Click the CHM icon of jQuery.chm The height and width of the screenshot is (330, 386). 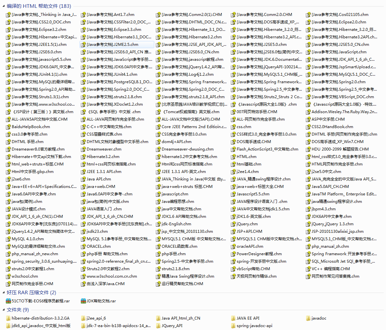click(x=233, y=224)
